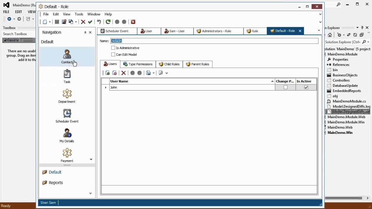Toggle Change Password checkbox for John
The height and width of the screenshot is (209, 372).
pyautogui.click(x=285, y=87)
